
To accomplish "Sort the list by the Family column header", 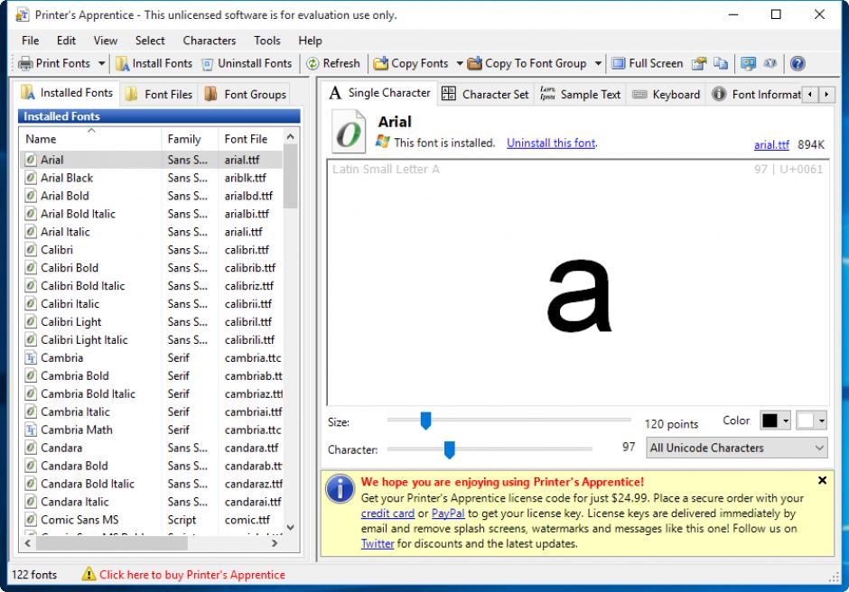I will (x=184, y=139).
